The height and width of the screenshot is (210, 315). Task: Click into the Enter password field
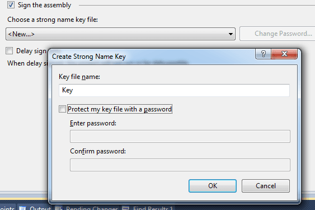(x=180, y=137)
